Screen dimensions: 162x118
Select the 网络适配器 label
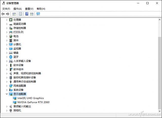tap(20, 86)
